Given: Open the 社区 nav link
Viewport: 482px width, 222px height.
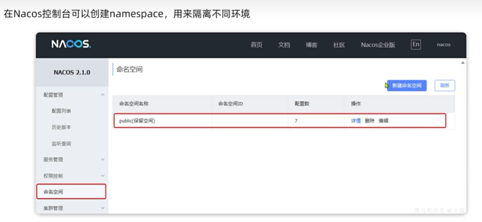Looking at the screenshot, I should pyautogui.click(x=339, y=45).
